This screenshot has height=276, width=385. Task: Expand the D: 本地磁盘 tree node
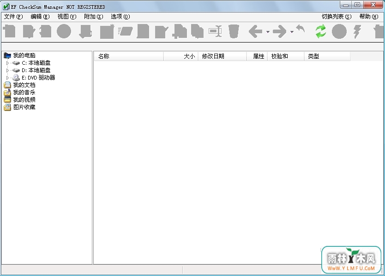tap(7, 70)
